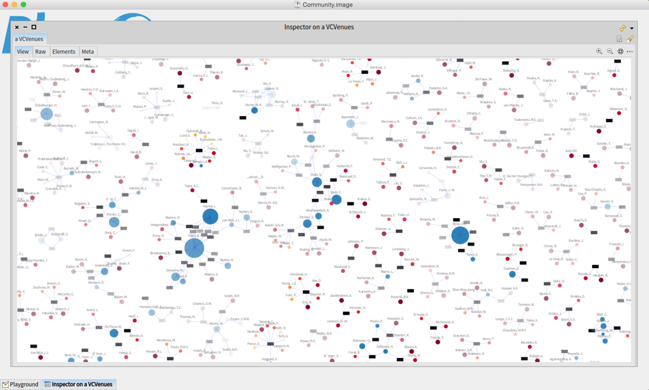649x390 pixels.
Task: Zoom in on the graph view
Action: (599, 51)
